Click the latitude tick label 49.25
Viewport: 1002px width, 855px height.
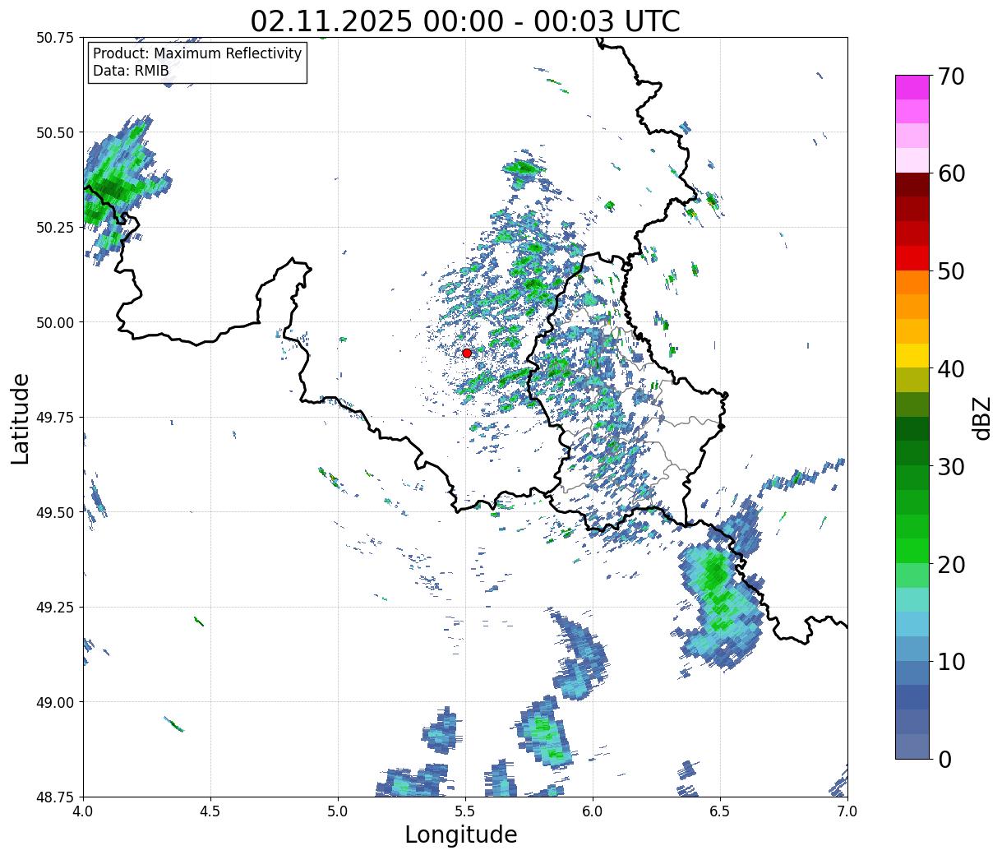coord(55,608)
